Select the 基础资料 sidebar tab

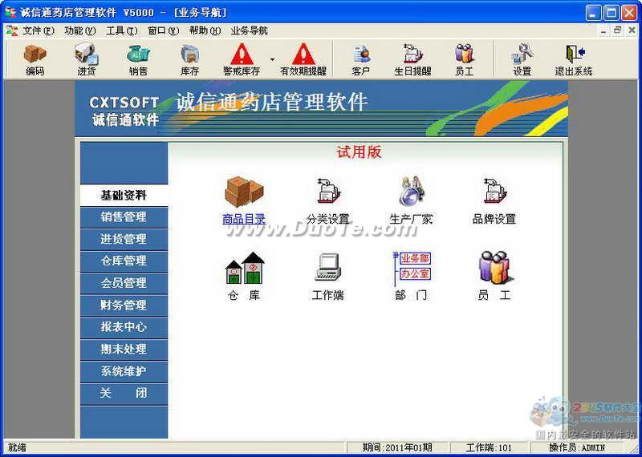(124, 195)
